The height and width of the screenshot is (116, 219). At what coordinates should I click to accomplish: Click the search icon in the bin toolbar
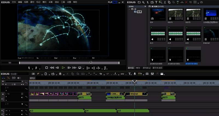click(x=143, y=2)
